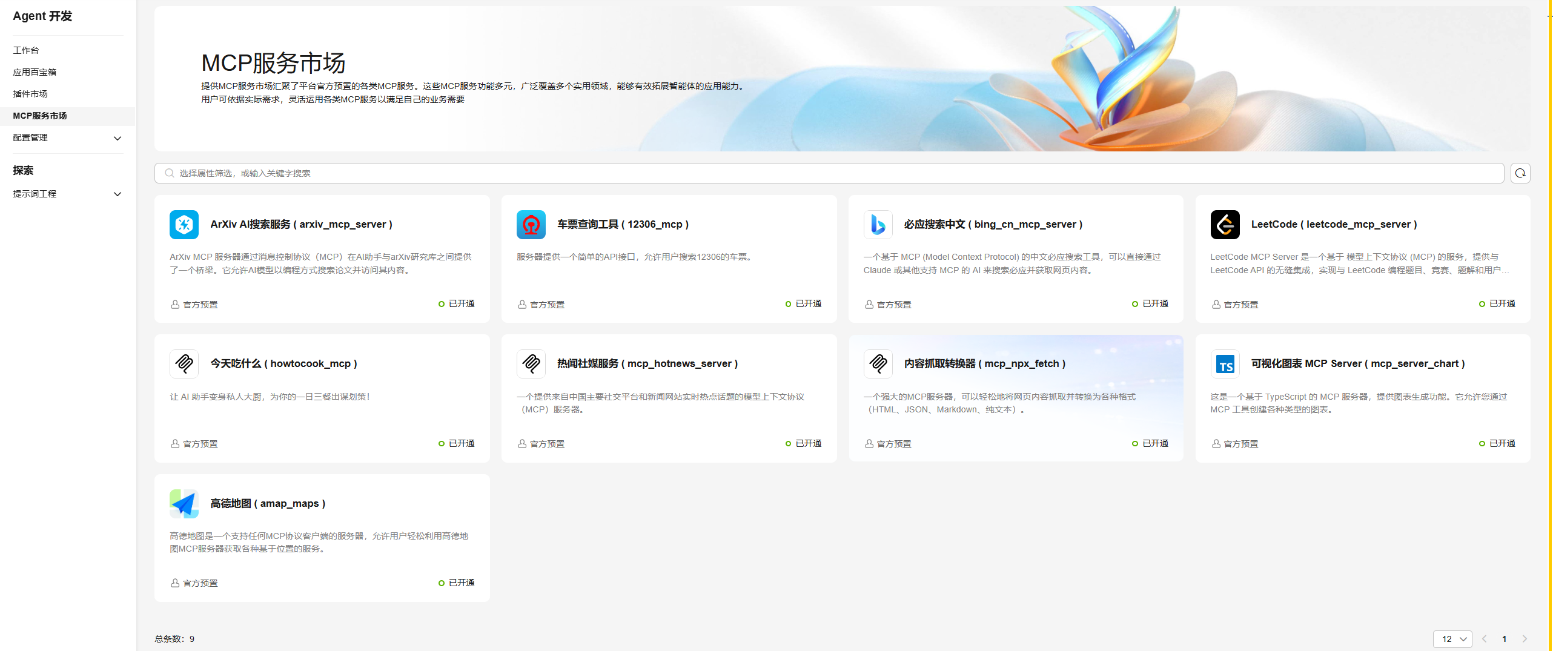Click the 官方预置 user icon on 高德地图 card

pos(175,583)
